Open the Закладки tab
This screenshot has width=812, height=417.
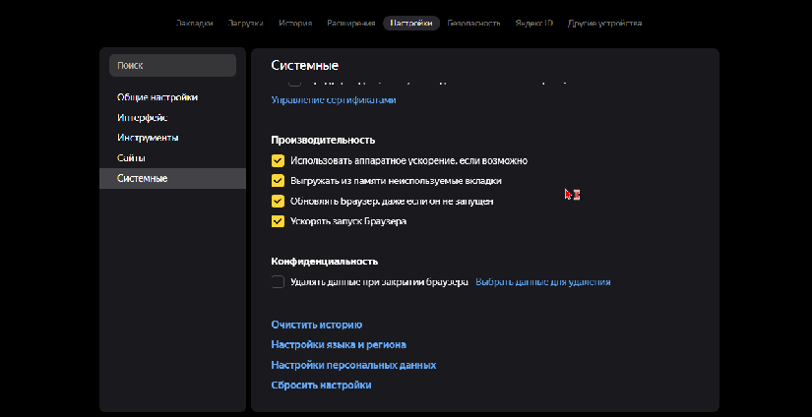tap(194, 24)
